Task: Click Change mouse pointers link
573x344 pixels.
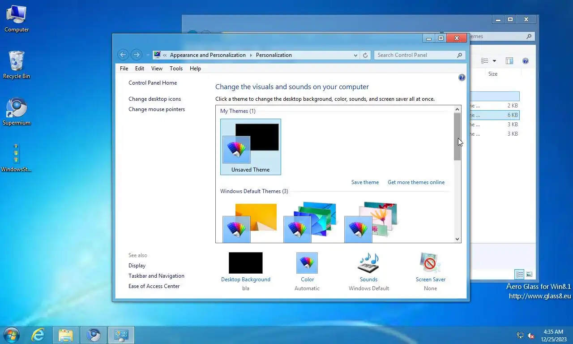Action: (157, 109)
